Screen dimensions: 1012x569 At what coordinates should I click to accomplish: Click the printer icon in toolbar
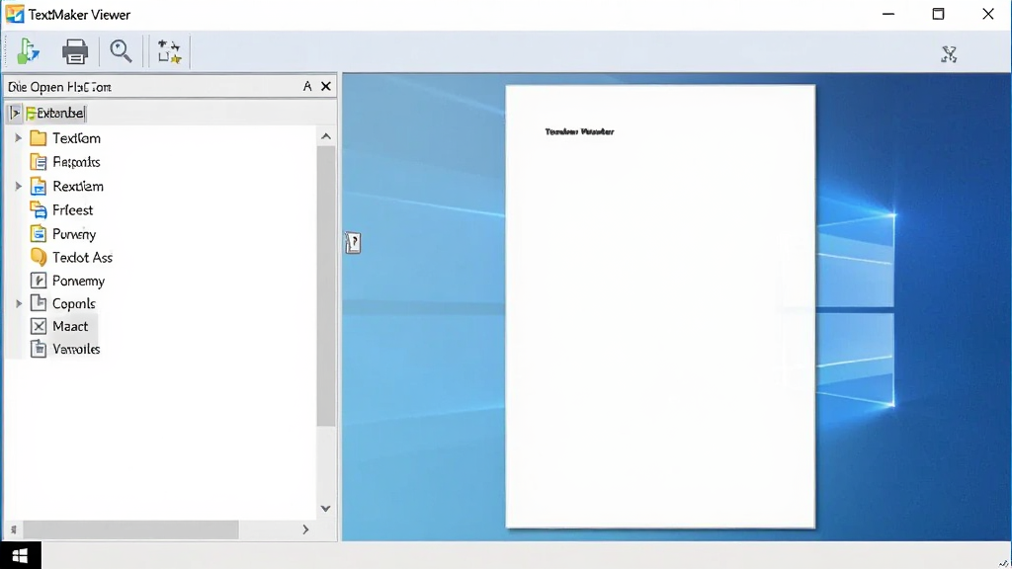pos(75,51)
